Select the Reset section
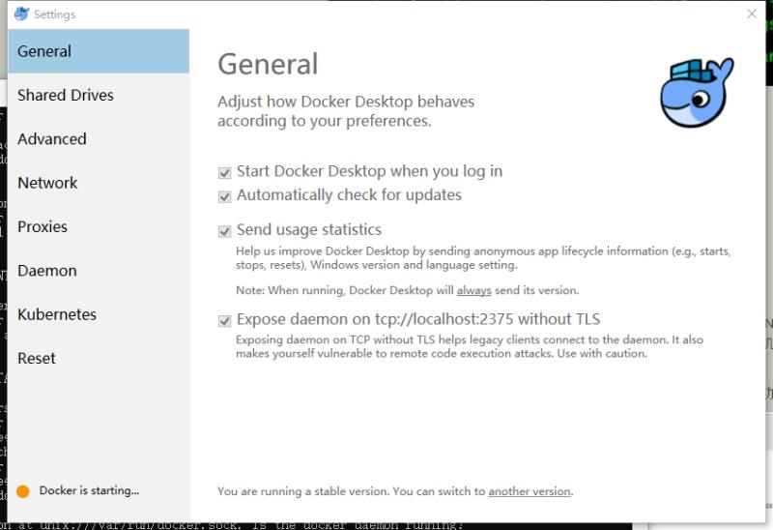This screenshot has height=530, width=773. pos(99,359)
